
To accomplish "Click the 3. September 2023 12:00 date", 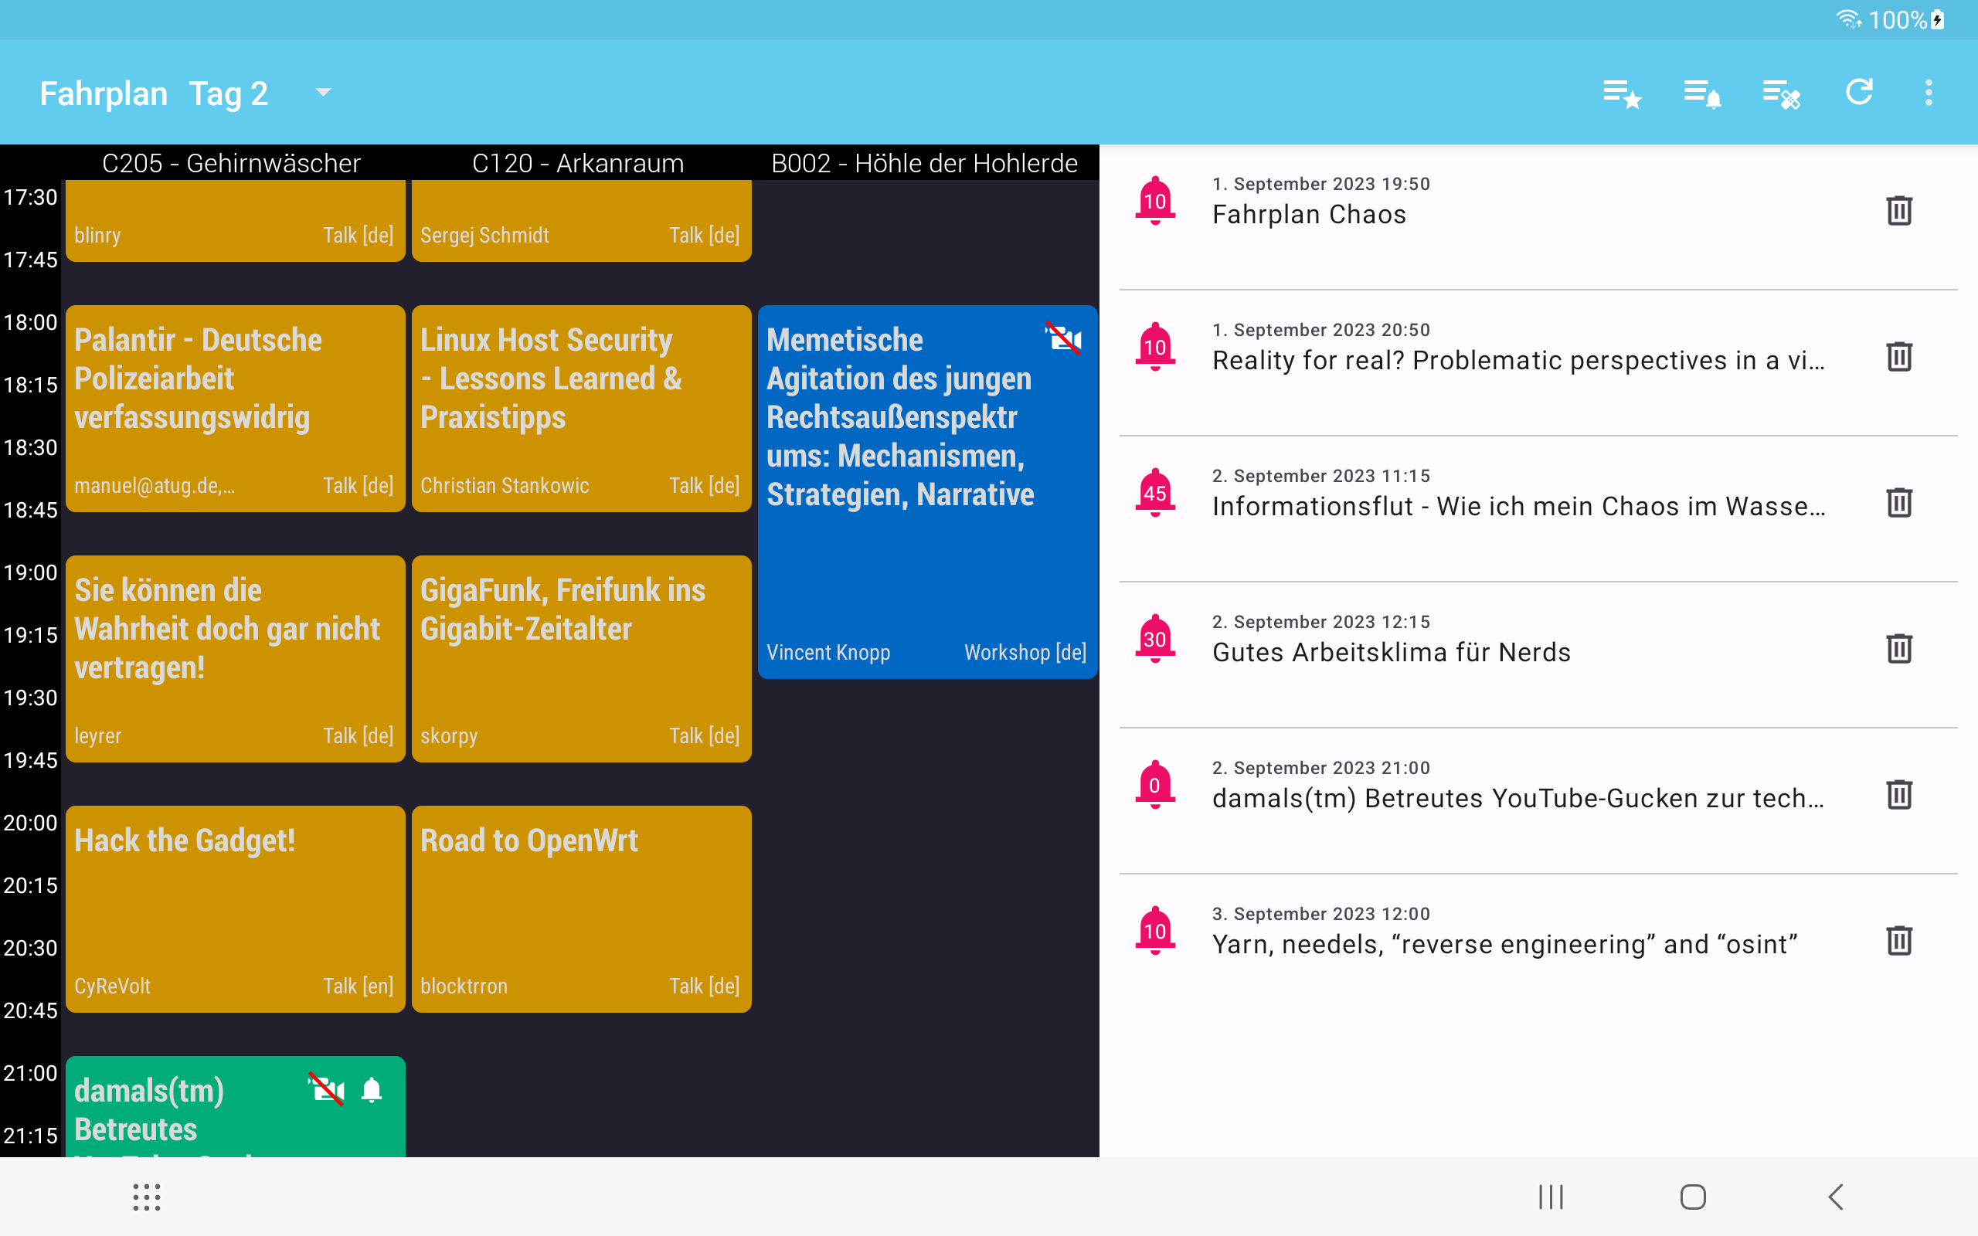I will click(1320, 914).
